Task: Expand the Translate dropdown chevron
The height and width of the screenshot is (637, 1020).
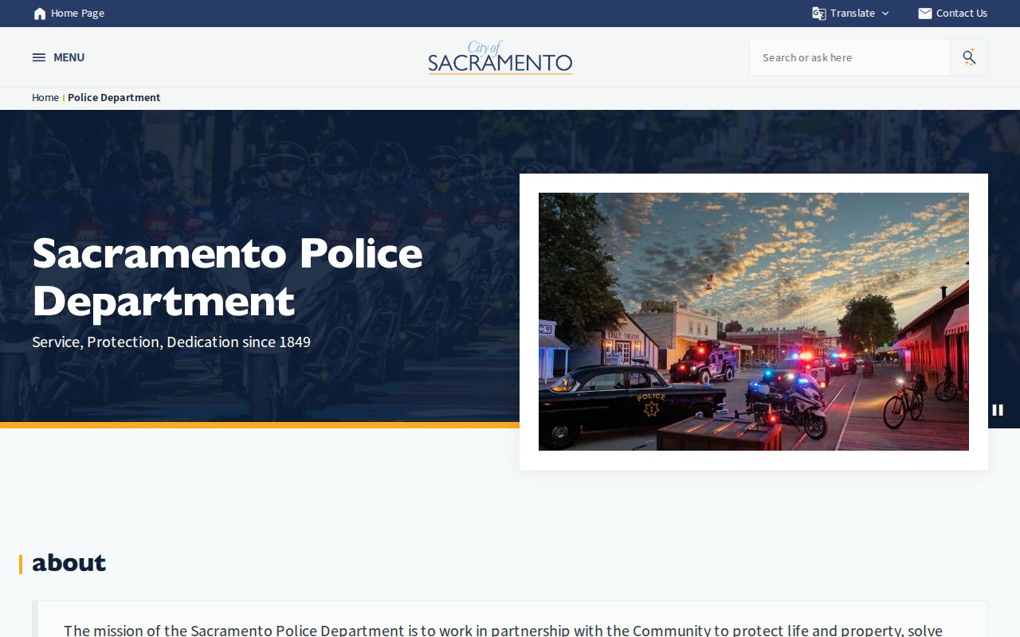Action: 885,14
